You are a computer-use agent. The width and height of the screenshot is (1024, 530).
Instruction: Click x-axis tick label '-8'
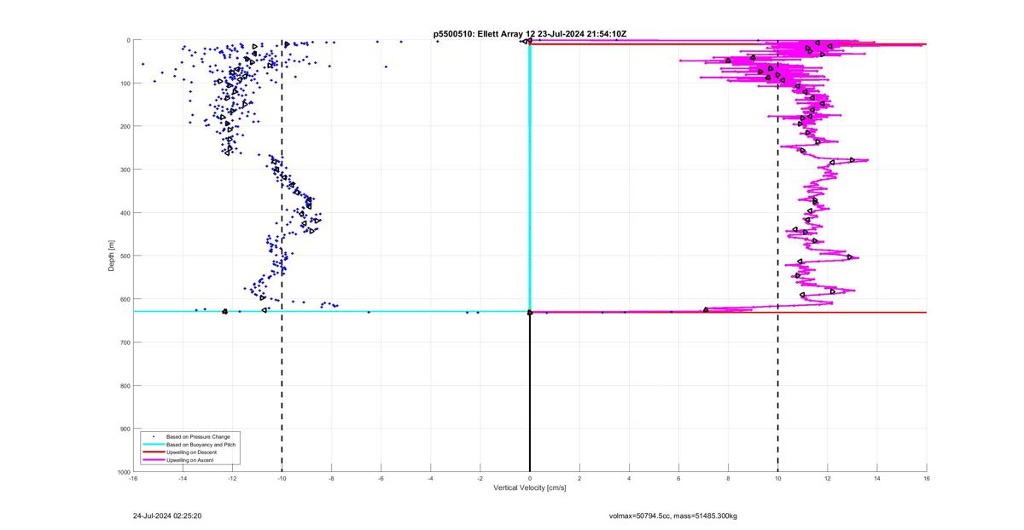click(x=331, y=478)
